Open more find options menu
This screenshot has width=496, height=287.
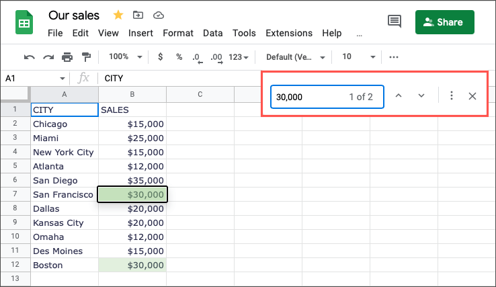pos(452,96)
